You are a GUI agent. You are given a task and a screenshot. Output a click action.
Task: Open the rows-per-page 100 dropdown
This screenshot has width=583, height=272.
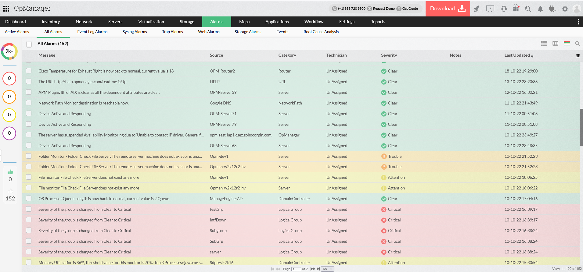click(328, 269)
